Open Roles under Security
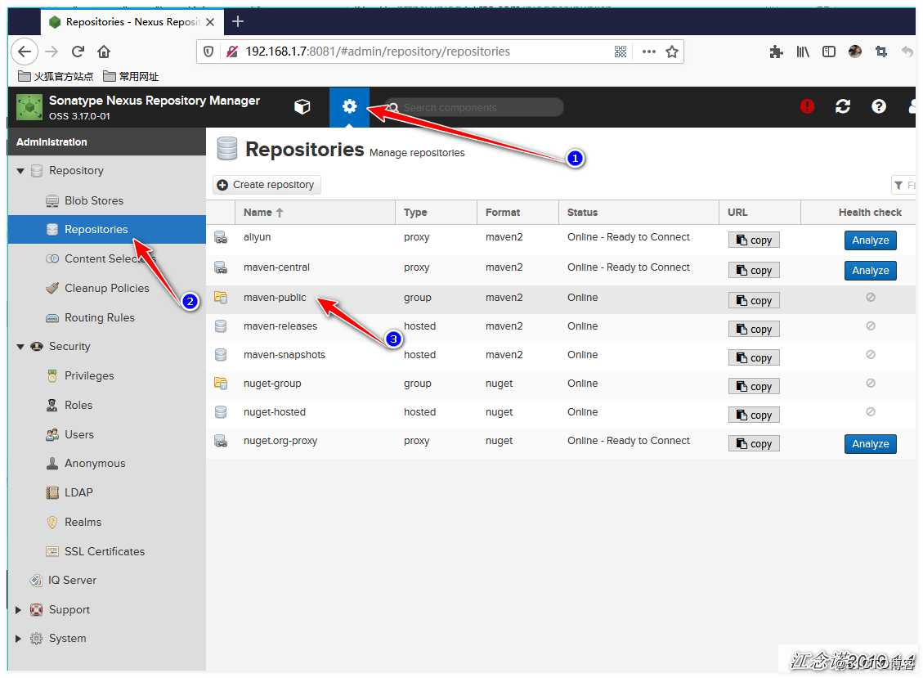This screenshot has height=678, width=923. tap(78, 406)
